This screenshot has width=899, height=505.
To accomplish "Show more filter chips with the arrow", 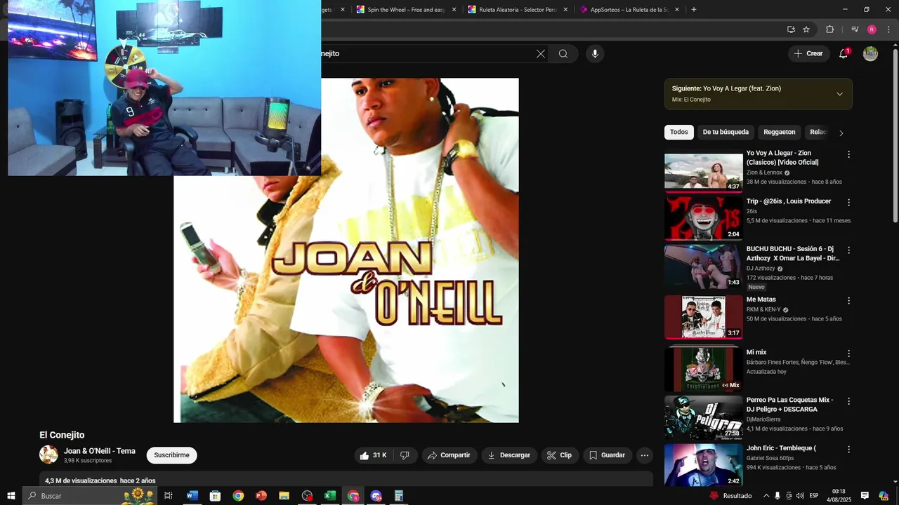I will [x=841, y=133].
